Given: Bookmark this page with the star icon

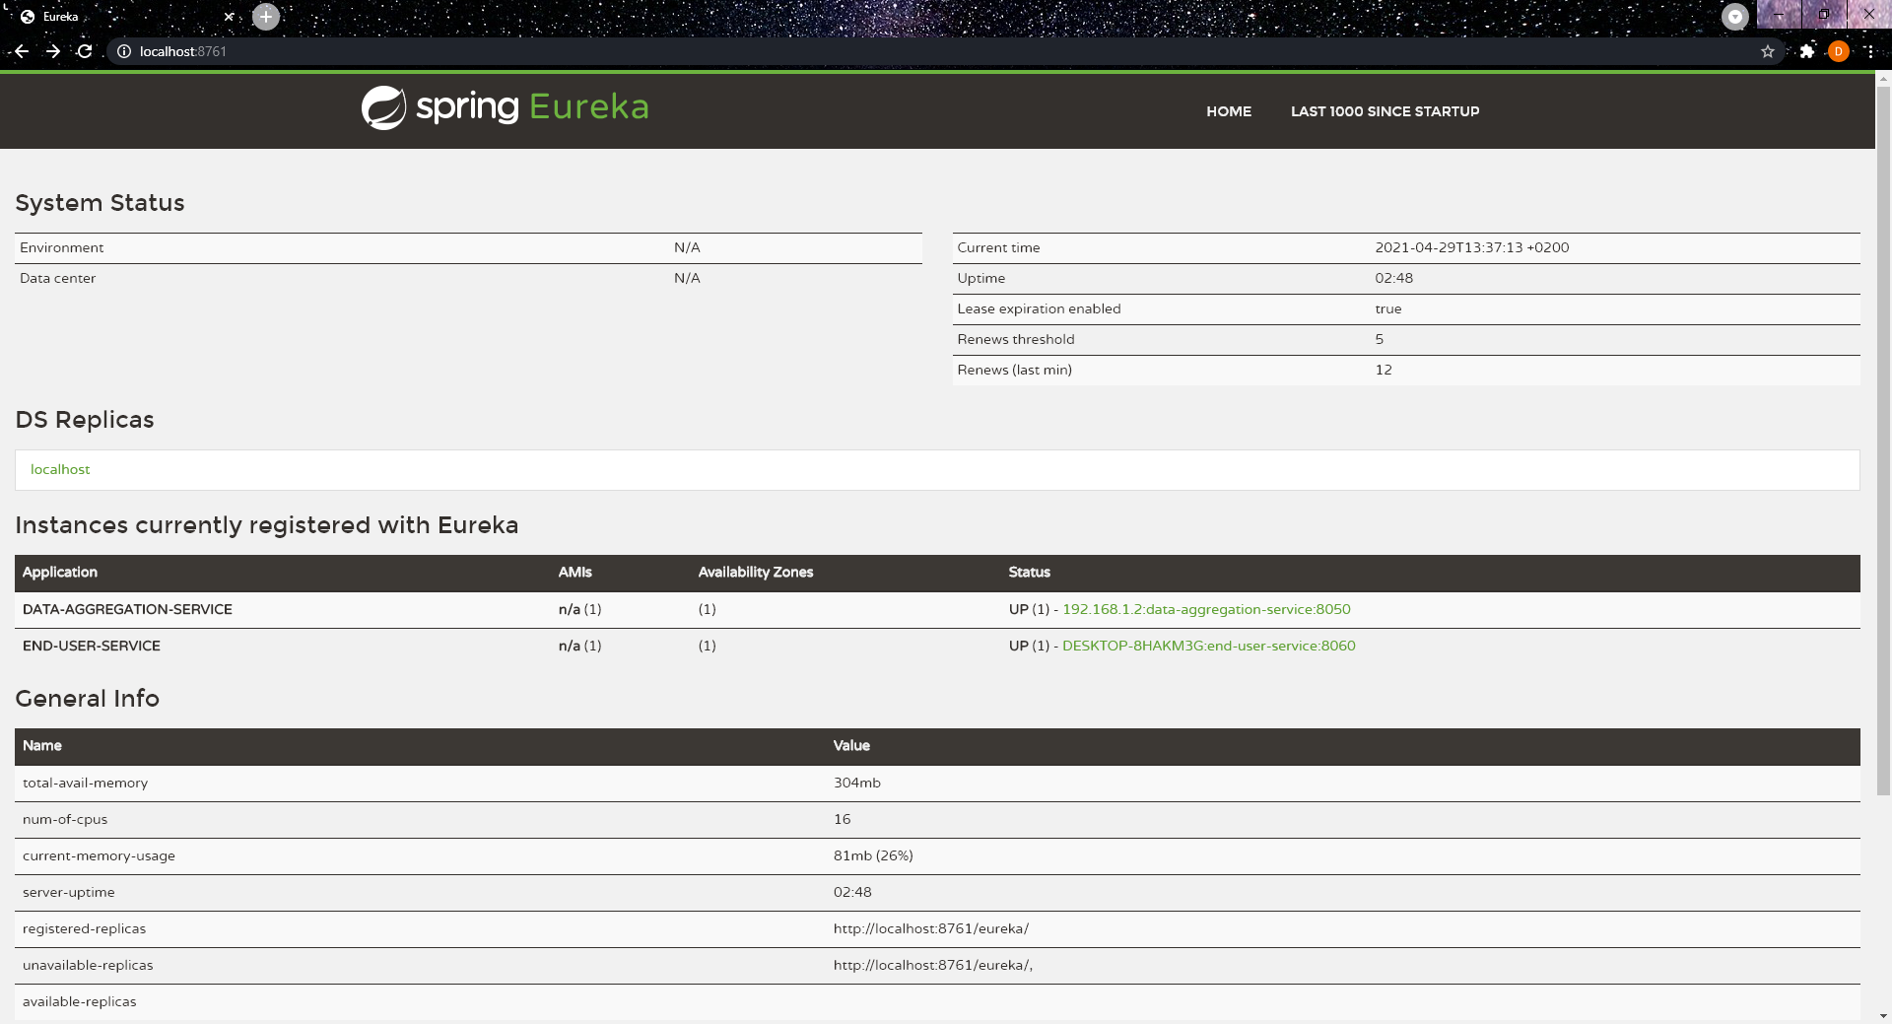Looking at the screenshot, I should [1768, 51].
